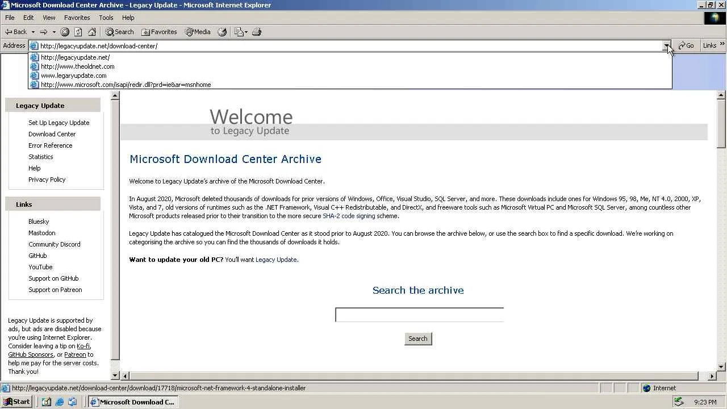Screen dimensions: 727x409
Task: Open the Tools menu
Action: coord(106,18)
